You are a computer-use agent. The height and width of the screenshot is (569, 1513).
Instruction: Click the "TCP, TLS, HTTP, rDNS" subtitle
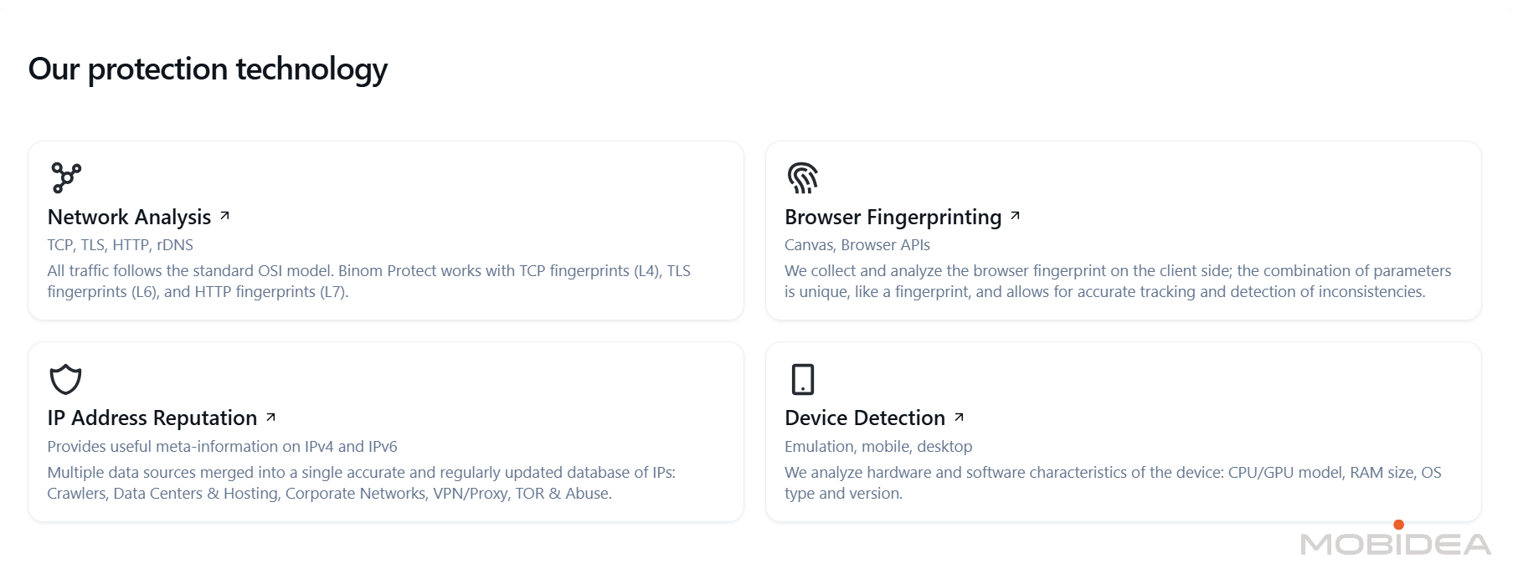120,245
